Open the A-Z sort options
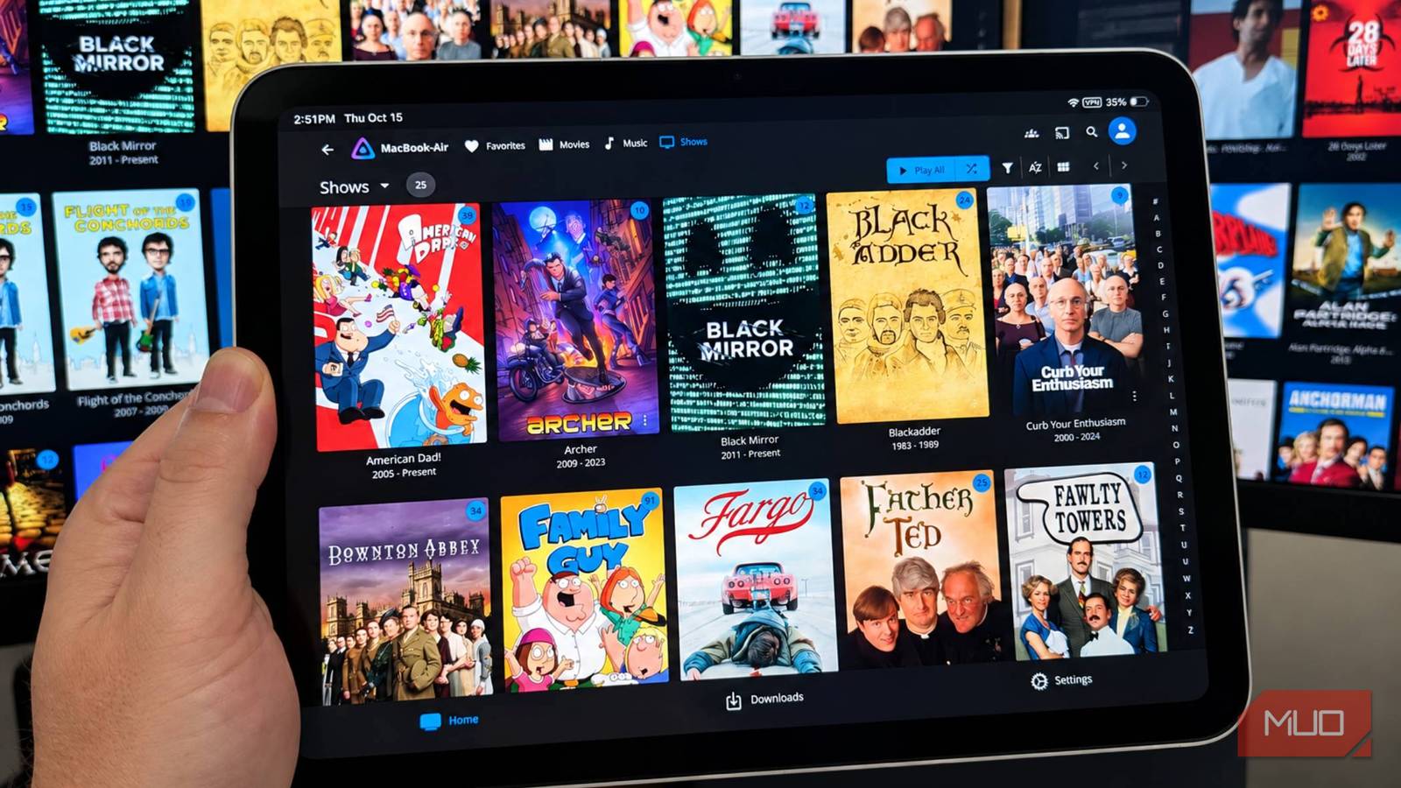This screenshot has width=1401, height=788. pos(1035,167)
